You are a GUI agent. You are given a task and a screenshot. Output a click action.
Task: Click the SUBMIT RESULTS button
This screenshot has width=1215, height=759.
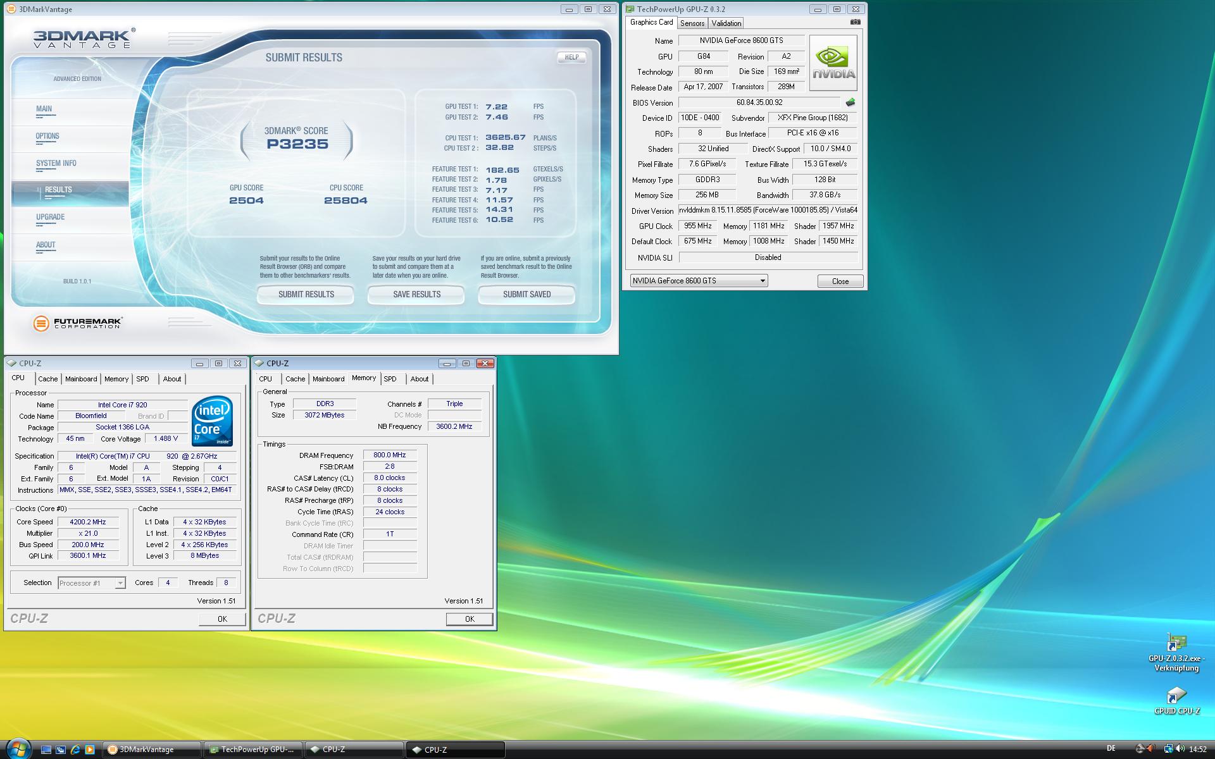pos(306,294)
